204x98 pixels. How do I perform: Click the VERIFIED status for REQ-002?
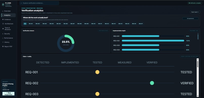click(x=187, y=83)
